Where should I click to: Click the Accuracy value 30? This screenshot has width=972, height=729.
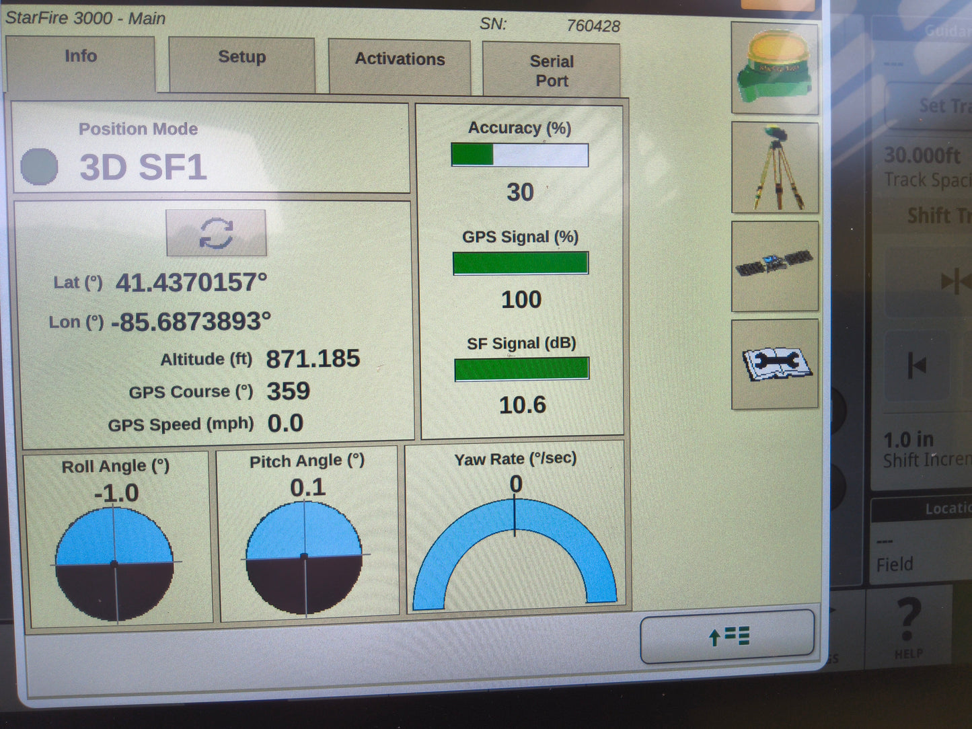pyautogui.click(x=520, y=192)
